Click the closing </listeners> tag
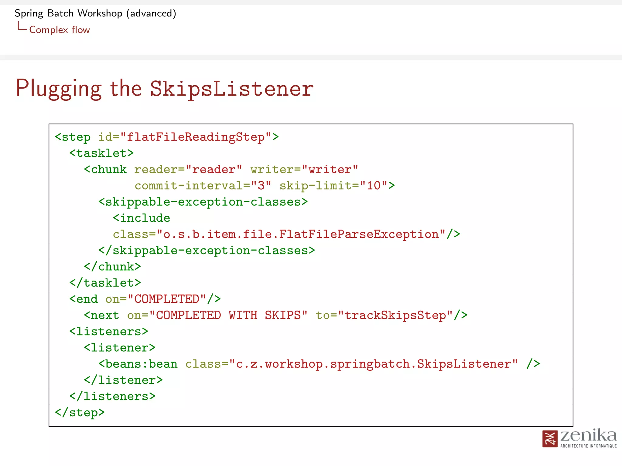The image size is (622, 466). pyautogui.click(x=112, y=397)
